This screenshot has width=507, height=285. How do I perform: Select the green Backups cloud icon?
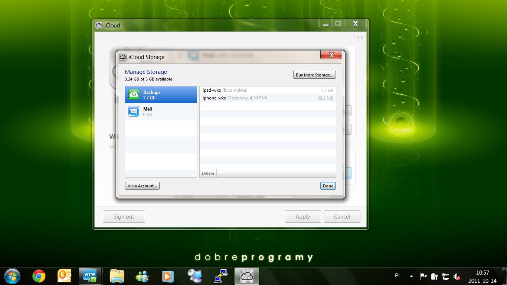pos(134,95)
